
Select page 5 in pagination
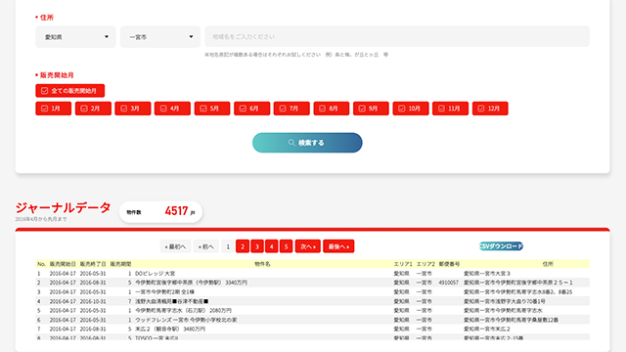[x=287, y=246]
